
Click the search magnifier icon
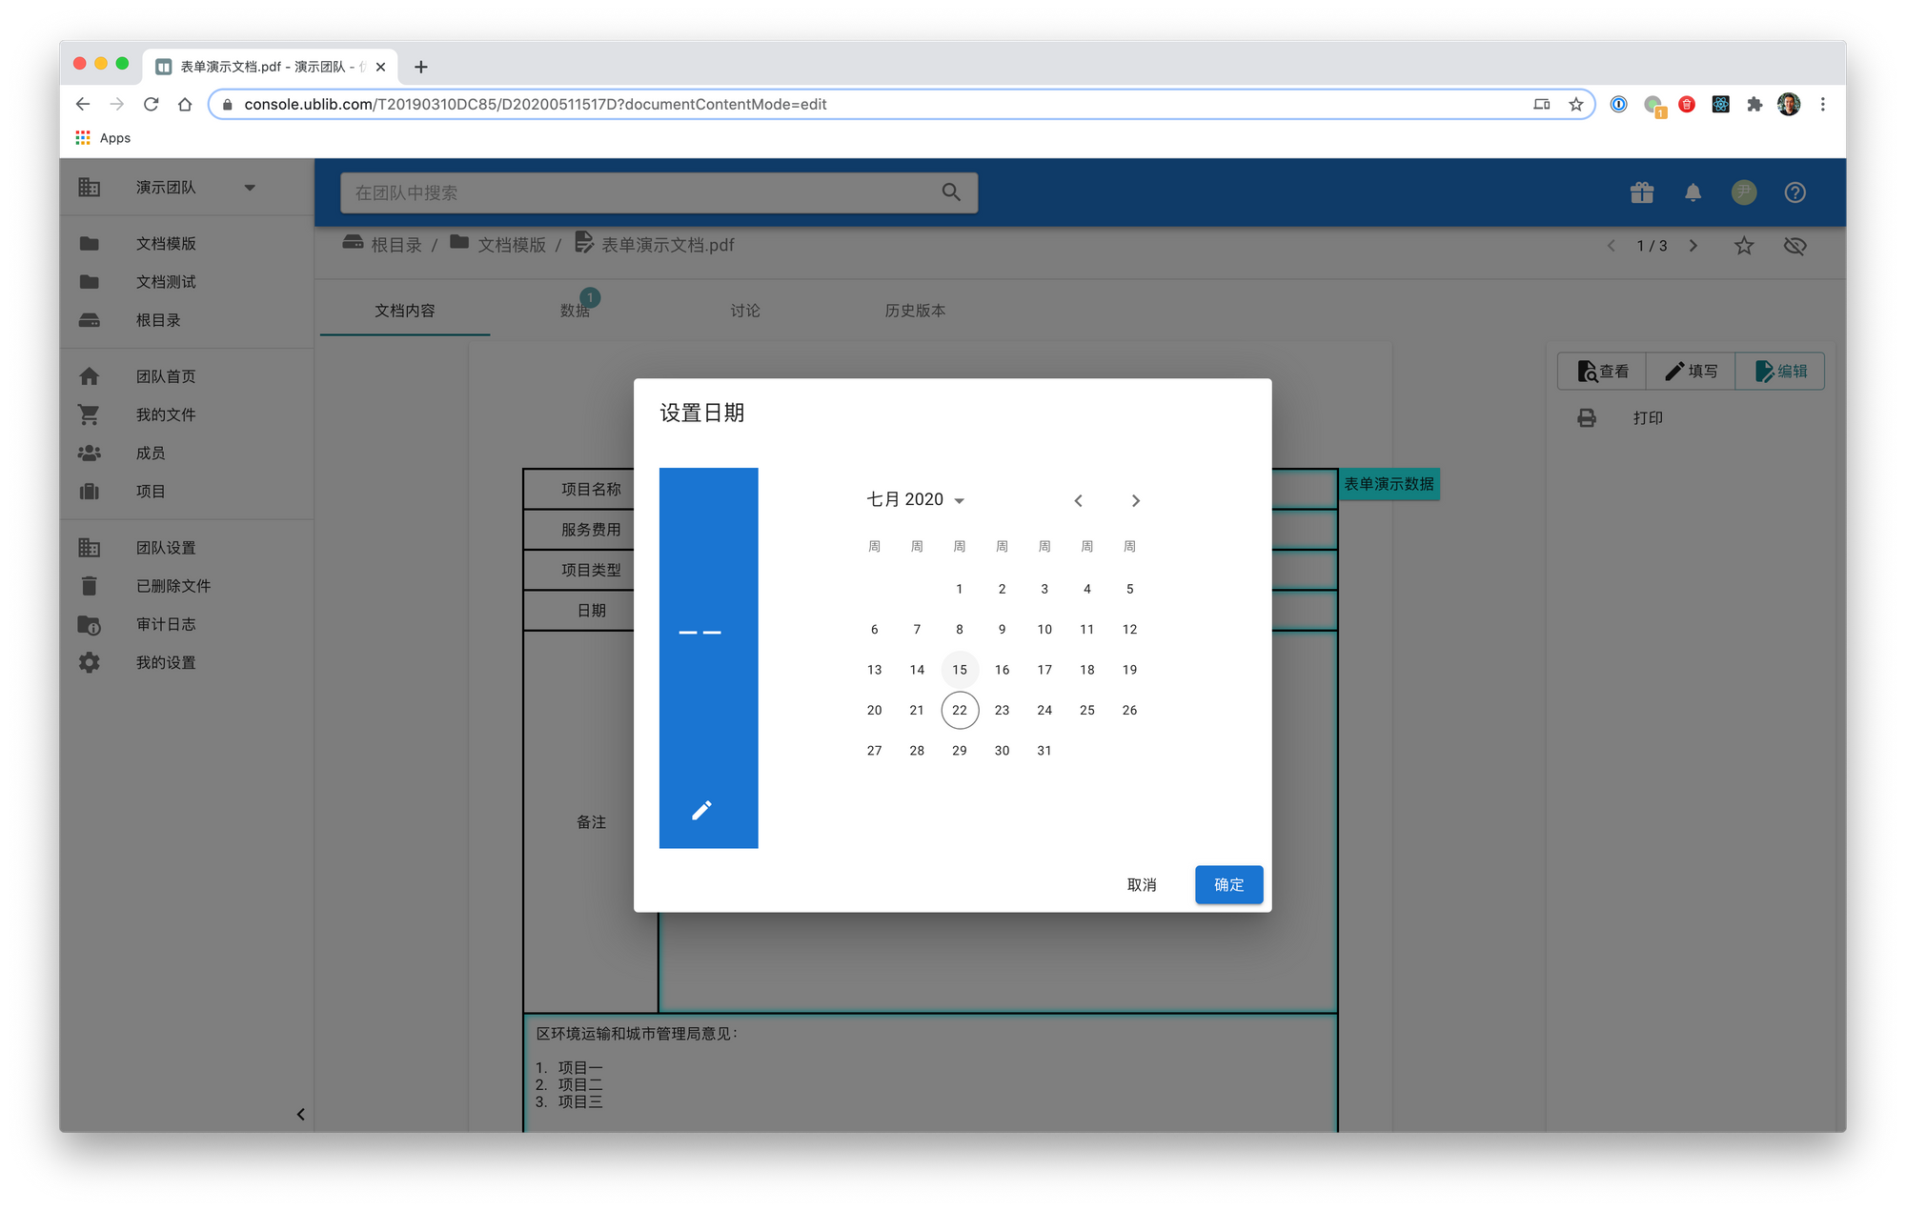click(x=950, y=192)
